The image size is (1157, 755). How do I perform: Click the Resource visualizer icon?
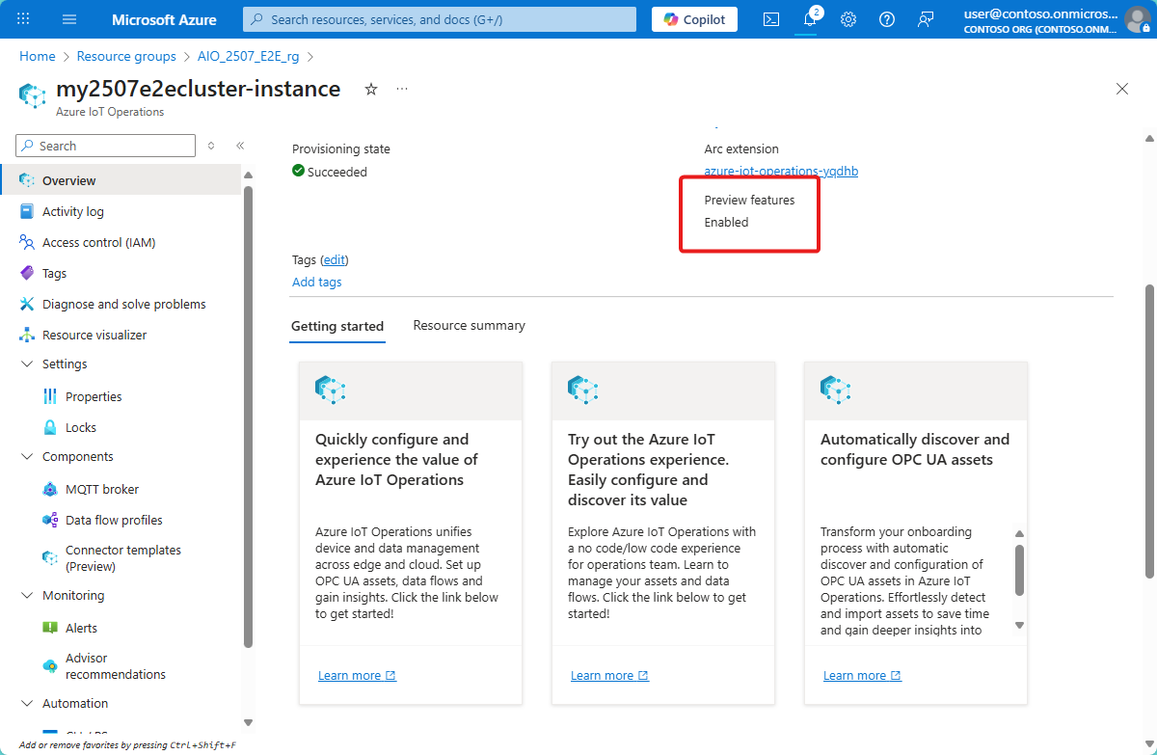pyautogui.click(x=27, y=335)
